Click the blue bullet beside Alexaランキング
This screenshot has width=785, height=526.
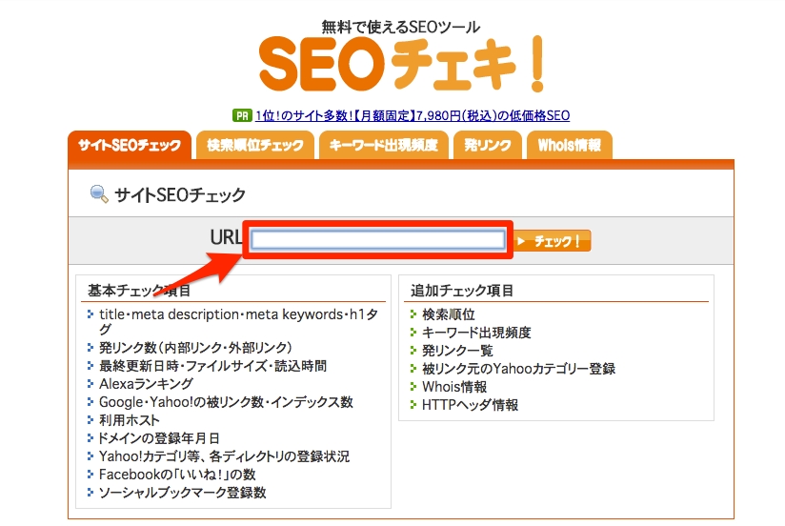[91, 384]
